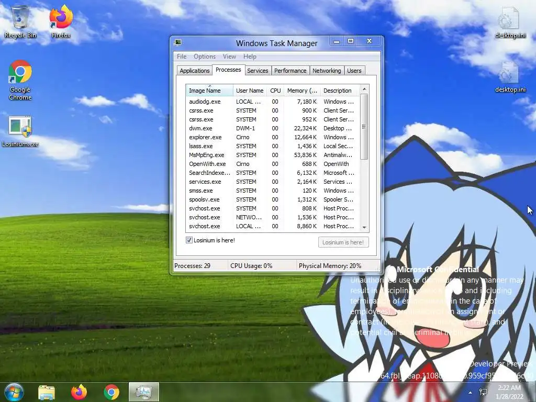This screenshot has height=402, width=536.
Task: Sort by the User Name column
Action: (250, 91)
